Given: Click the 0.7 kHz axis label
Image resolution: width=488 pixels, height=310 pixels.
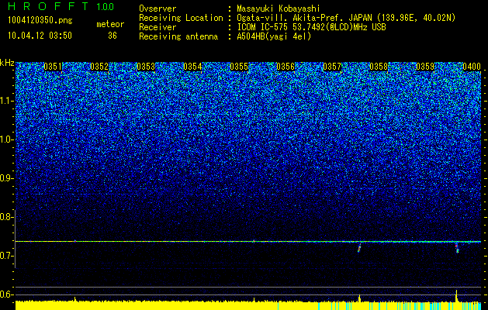Looking at the screenshot, I should (x=6, y=256).
